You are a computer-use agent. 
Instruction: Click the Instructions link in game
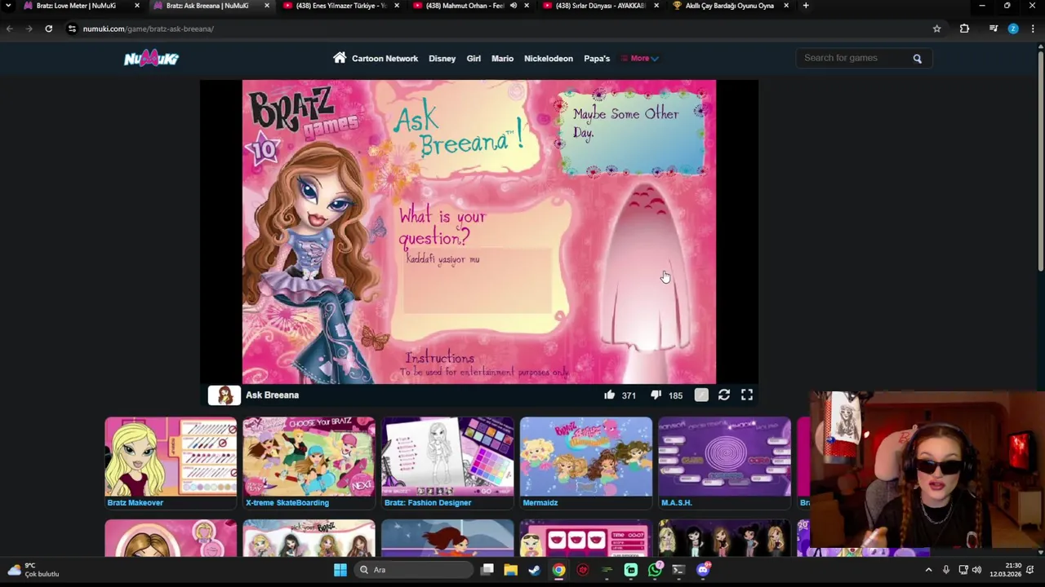tap(439, 358)
